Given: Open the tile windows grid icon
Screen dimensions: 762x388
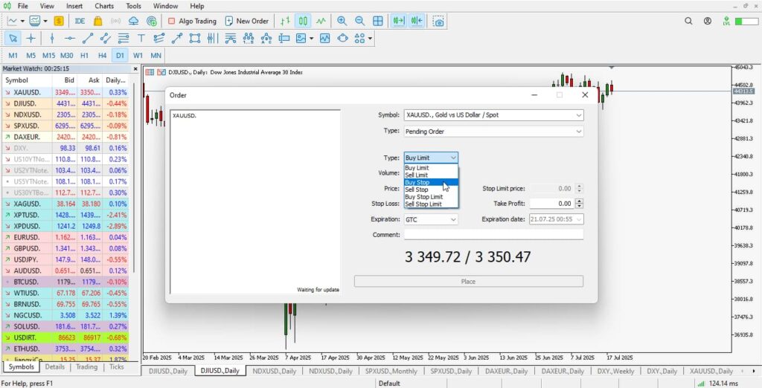Looking at the screenshot, I should pos(378,21).
